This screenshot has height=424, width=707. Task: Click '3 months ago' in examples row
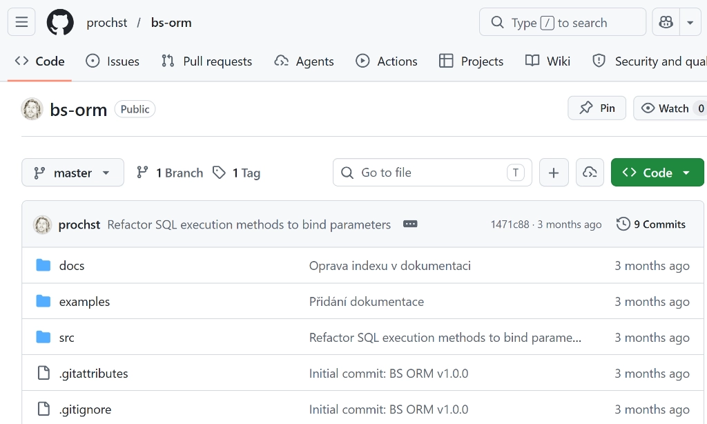tap(652, 302)
